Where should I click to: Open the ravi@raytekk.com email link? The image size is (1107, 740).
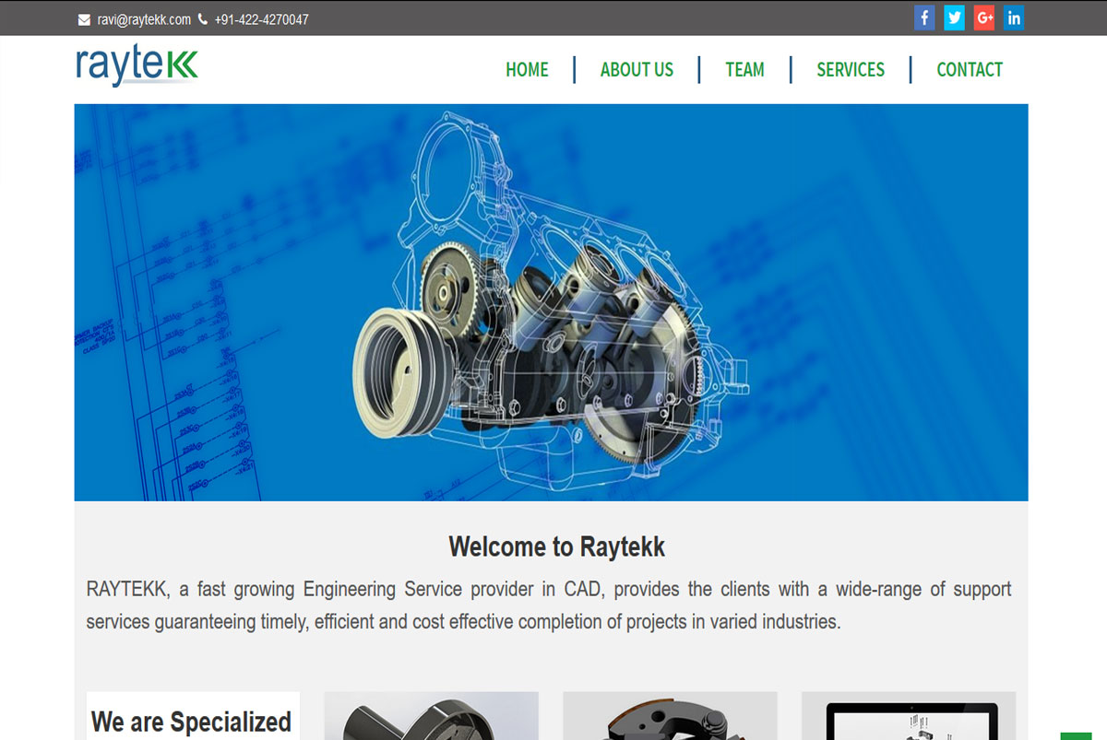(144, 19)
